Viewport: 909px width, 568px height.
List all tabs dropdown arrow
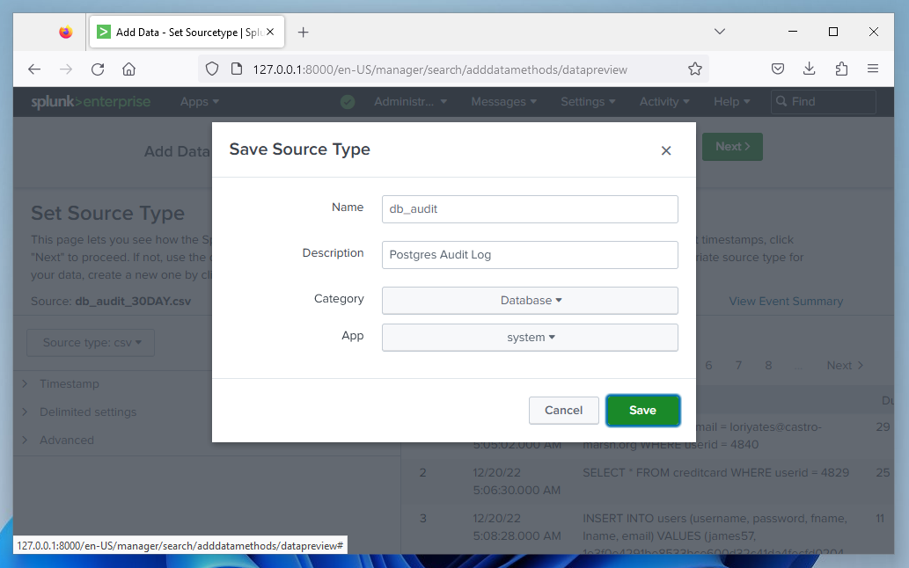click(x=720, y=32)
